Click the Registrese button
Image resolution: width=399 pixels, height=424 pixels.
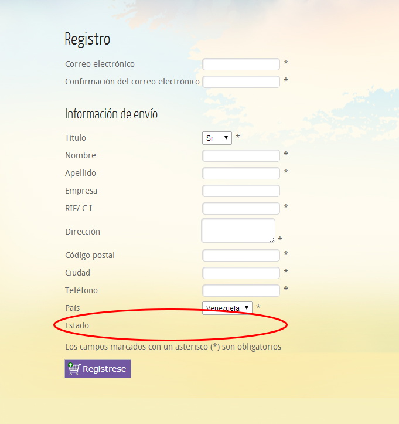coord(98,369)
